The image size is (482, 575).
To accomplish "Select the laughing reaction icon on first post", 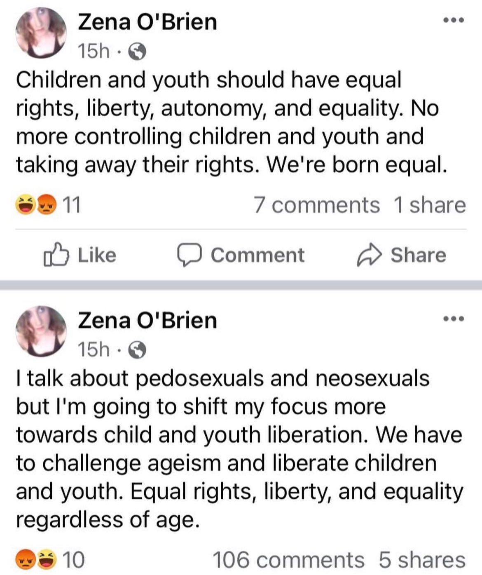I will [26, 204].
